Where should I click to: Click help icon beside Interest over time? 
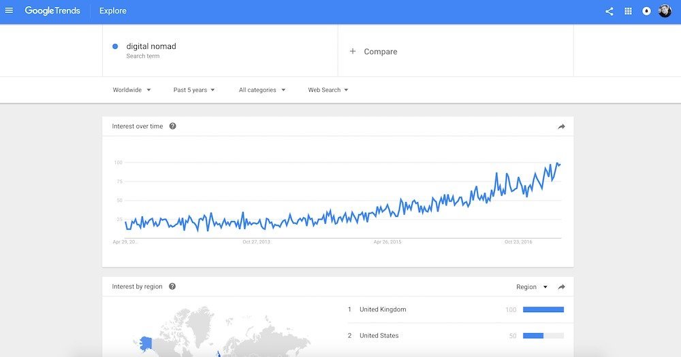[172, 126]
